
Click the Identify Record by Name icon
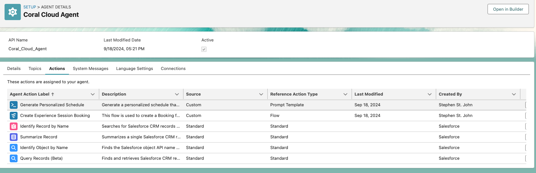[x=14, y=126]
